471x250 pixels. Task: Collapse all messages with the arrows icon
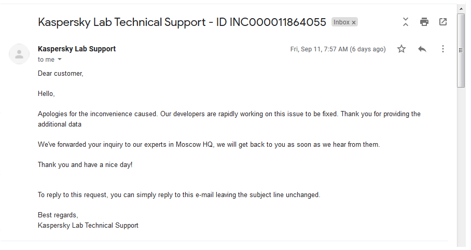coord(406,22)
